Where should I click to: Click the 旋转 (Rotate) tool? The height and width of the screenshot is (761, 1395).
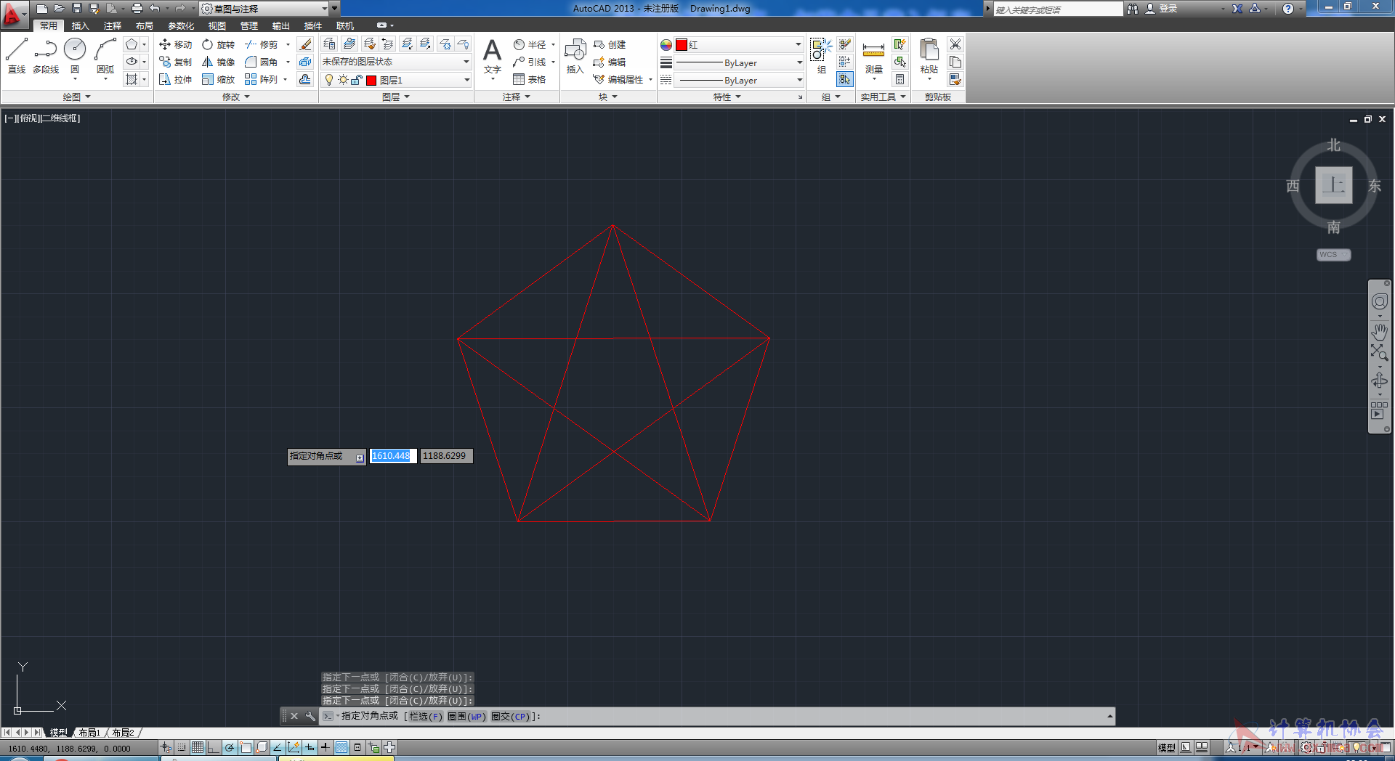219,44
